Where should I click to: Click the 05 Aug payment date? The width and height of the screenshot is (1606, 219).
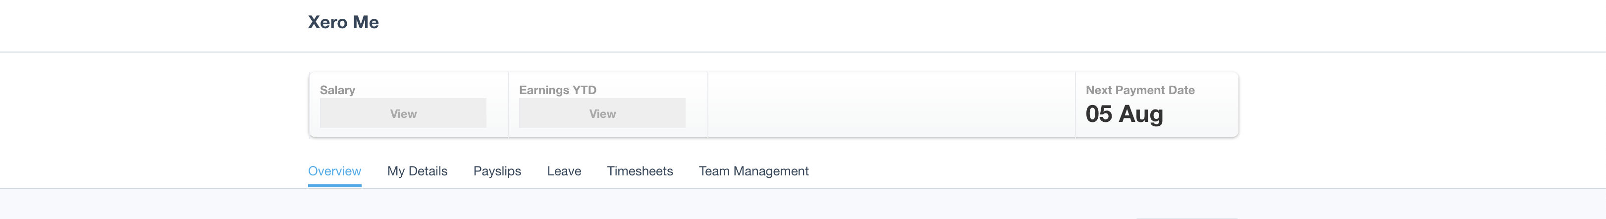coord(1124,114)
